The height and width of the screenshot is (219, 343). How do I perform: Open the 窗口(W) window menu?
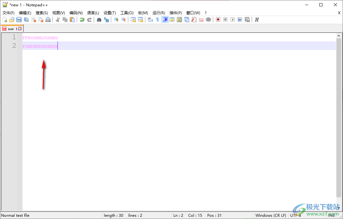(193, 13)
